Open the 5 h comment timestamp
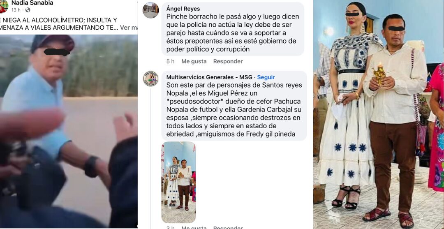Image resolution: width=444 pixels, height=229 pixels. [171, 61]
